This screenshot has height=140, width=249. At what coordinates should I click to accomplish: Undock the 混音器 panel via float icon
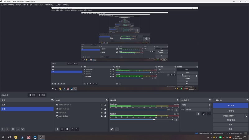tap(178, 100)
